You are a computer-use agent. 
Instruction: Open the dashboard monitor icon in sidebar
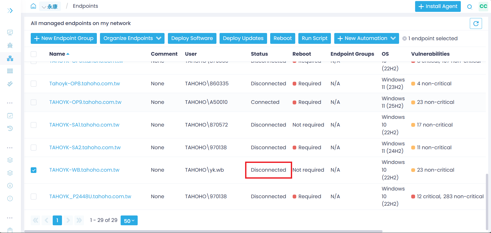point(10,32)
